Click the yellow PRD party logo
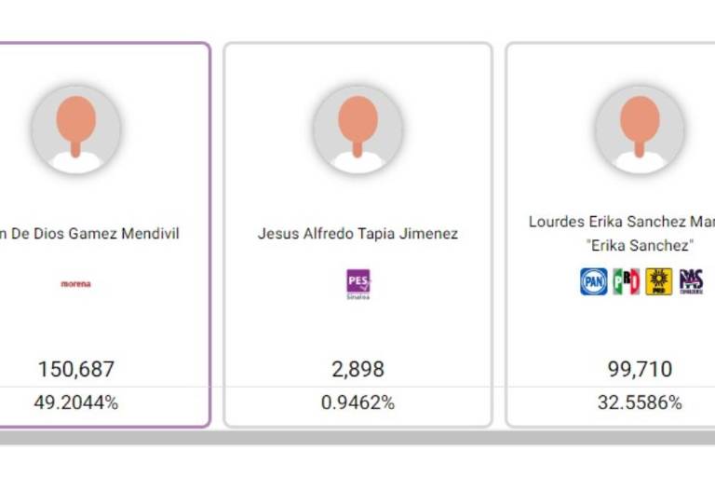 click(659, 281)
